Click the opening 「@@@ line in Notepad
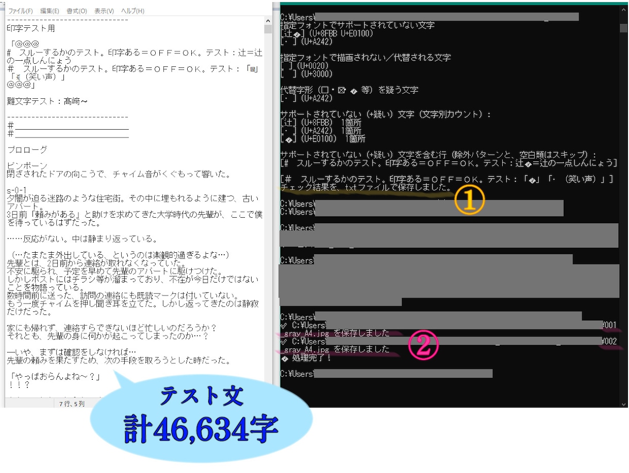 tap(24, 45)
